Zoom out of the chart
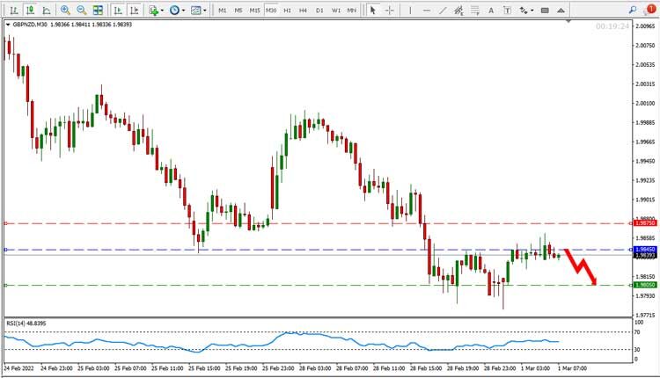 82,11
